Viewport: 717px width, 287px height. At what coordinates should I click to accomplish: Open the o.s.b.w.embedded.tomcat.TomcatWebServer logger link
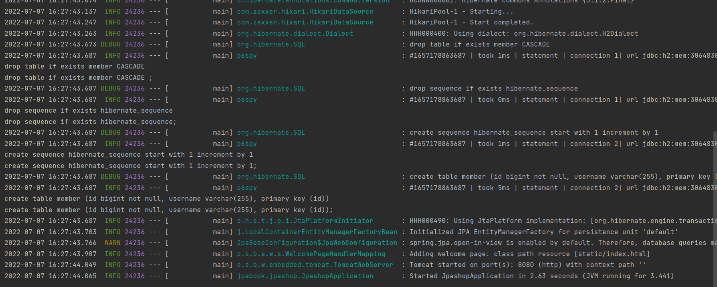315,265
